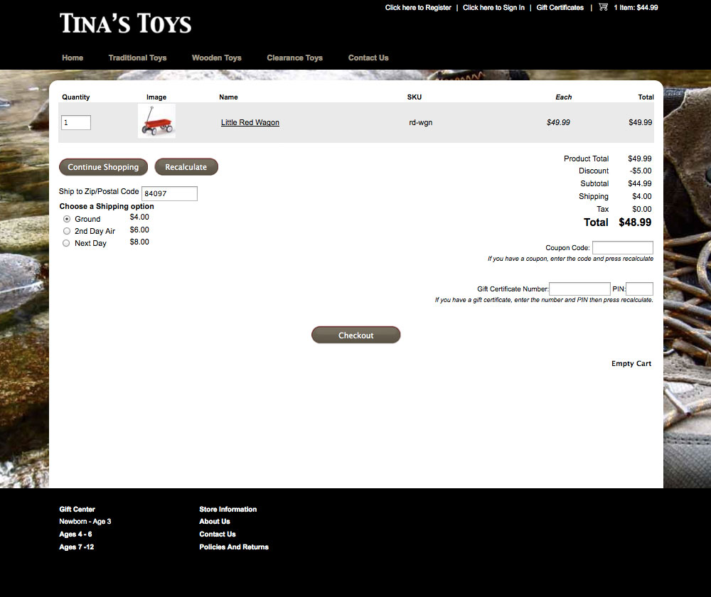Click here to Sign In link
711x597 pixels.
tap(493, 8)
